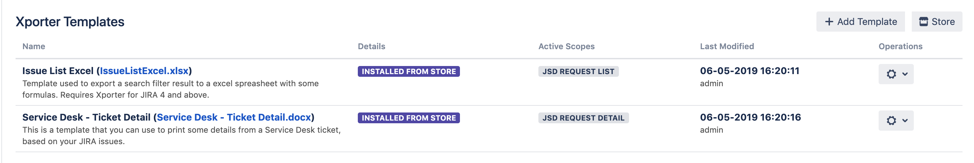Image resolution: width=974 pixels, height=163 pixels.
Task: Click the 06-05-2019 16:20:16 modified timestamp
Action: point(750,117)
